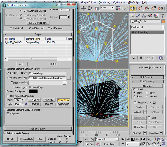Select the Move tool in main toolbar
This screenshot has width=167, height=147.
[83, 8]
